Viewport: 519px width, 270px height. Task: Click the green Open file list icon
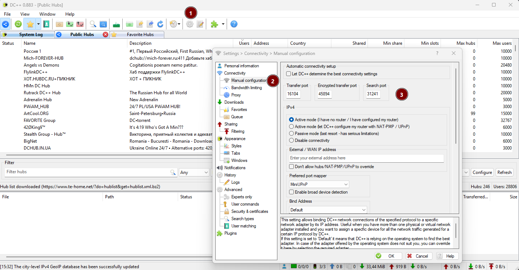pos(130,24)
